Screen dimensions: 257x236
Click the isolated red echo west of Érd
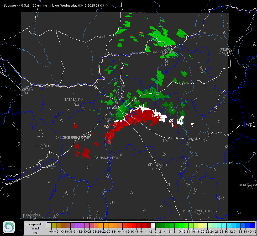point(75,126)
